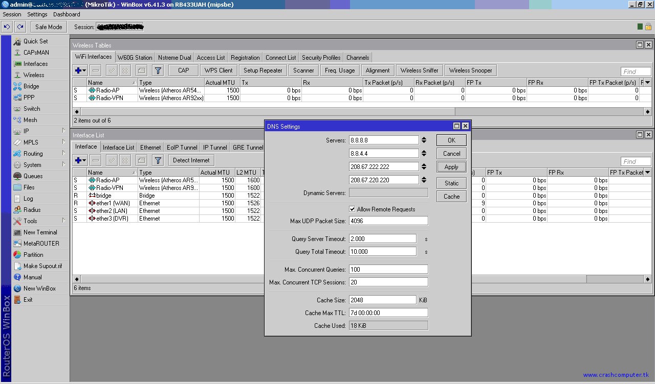The height and width of the screenshot is (384, 655).
Task: Expand the System submenu
Action: click(x=41, y=165)
